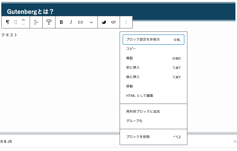Viewport: 237px width, 151px height.
Task: Click the swoosh style icon in toolbar
Action: (104, 22)
